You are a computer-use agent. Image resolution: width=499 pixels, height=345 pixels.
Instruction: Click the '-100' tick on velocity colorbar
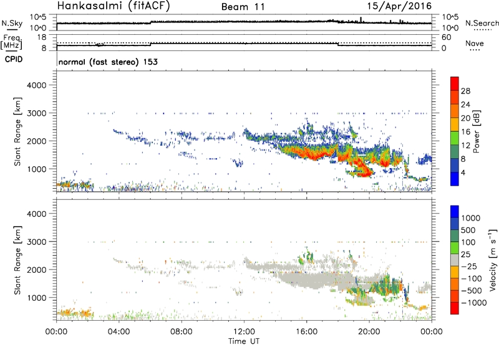click(x=472, y=278)
